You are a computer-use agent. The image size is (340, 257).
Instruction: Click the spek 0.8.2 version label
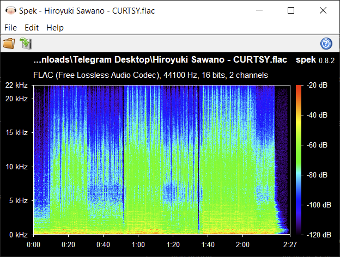pyautogui.click(x=315, y=60)
